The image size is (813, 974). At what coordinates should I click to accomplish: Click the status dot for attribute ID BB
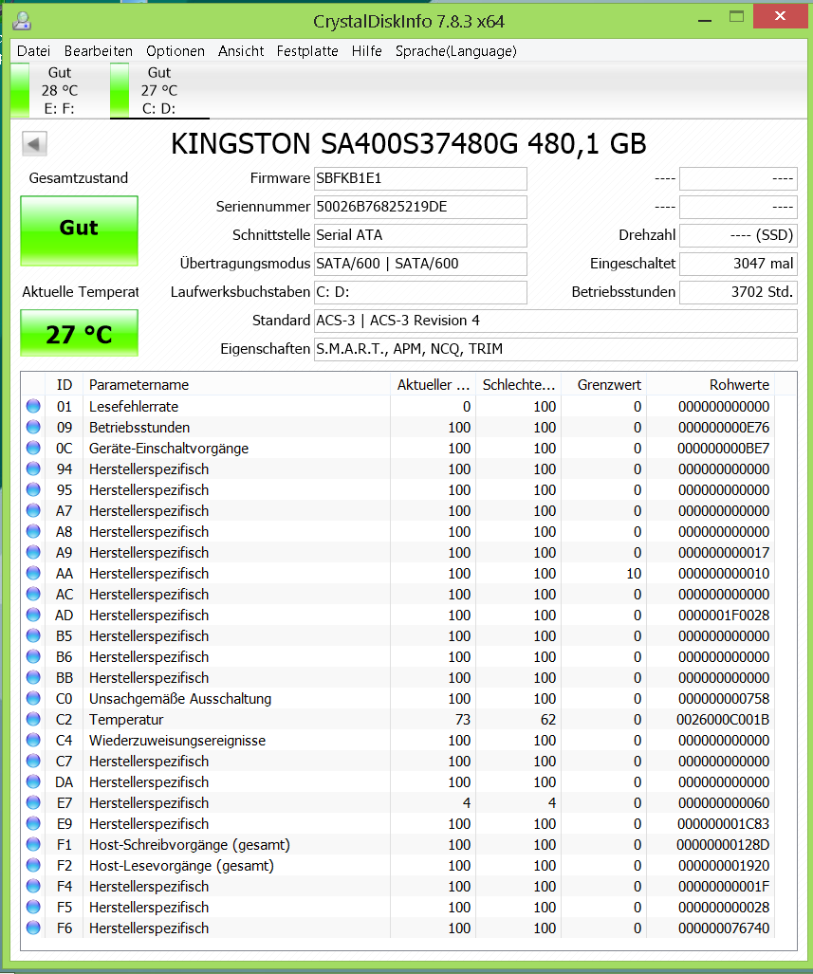pos(33,678)
